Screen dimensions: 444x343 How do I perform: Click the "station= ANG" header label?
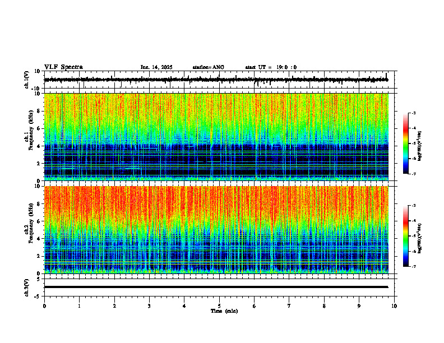pyautogui.click(x=209, y=67)
